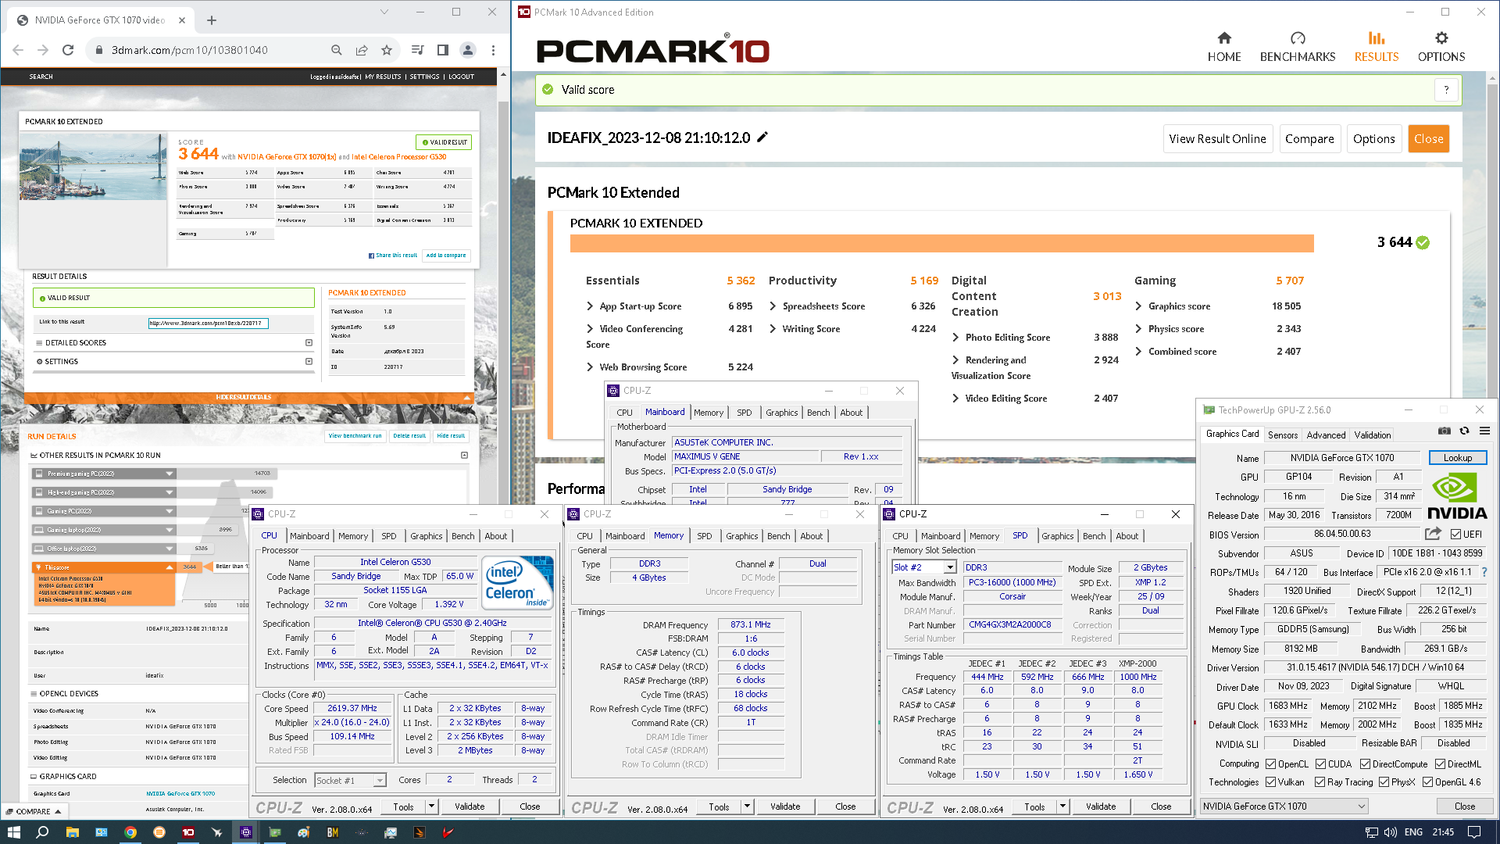
Task: Open File Explorer from the taskbar
Action: pyautogui.click(x=72, y=832)
